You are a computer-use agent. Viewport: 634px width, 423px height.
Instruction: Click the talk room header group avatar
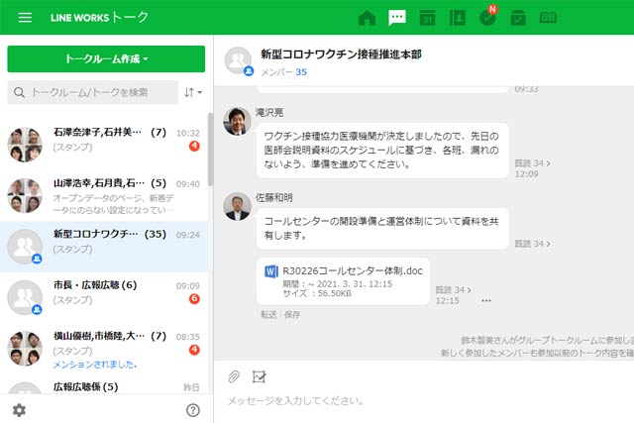[239, 60]
